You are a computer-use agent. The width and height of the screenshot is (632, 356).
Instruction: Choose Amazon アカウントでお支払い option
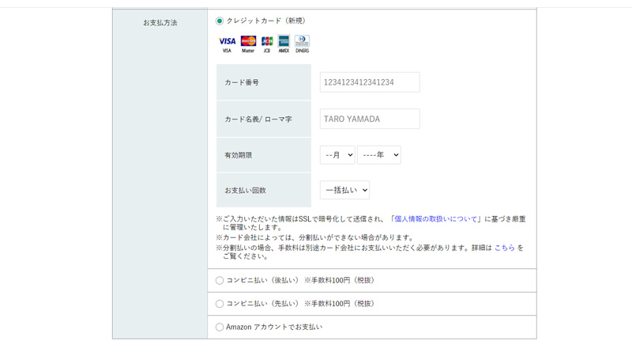[x=220, y=327]
